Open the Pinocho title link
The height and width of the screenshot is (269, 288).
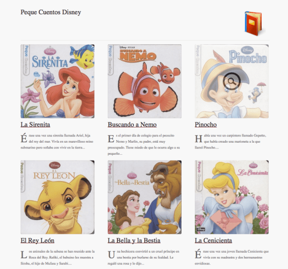click(206, 124)
